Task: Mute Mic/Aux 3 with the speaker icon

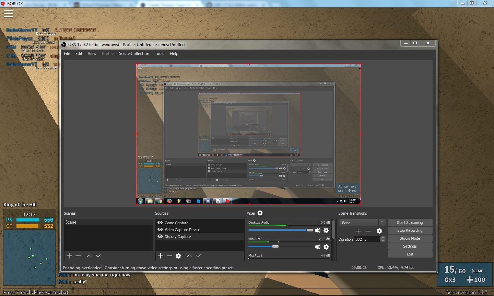Action: click(318, 247)
